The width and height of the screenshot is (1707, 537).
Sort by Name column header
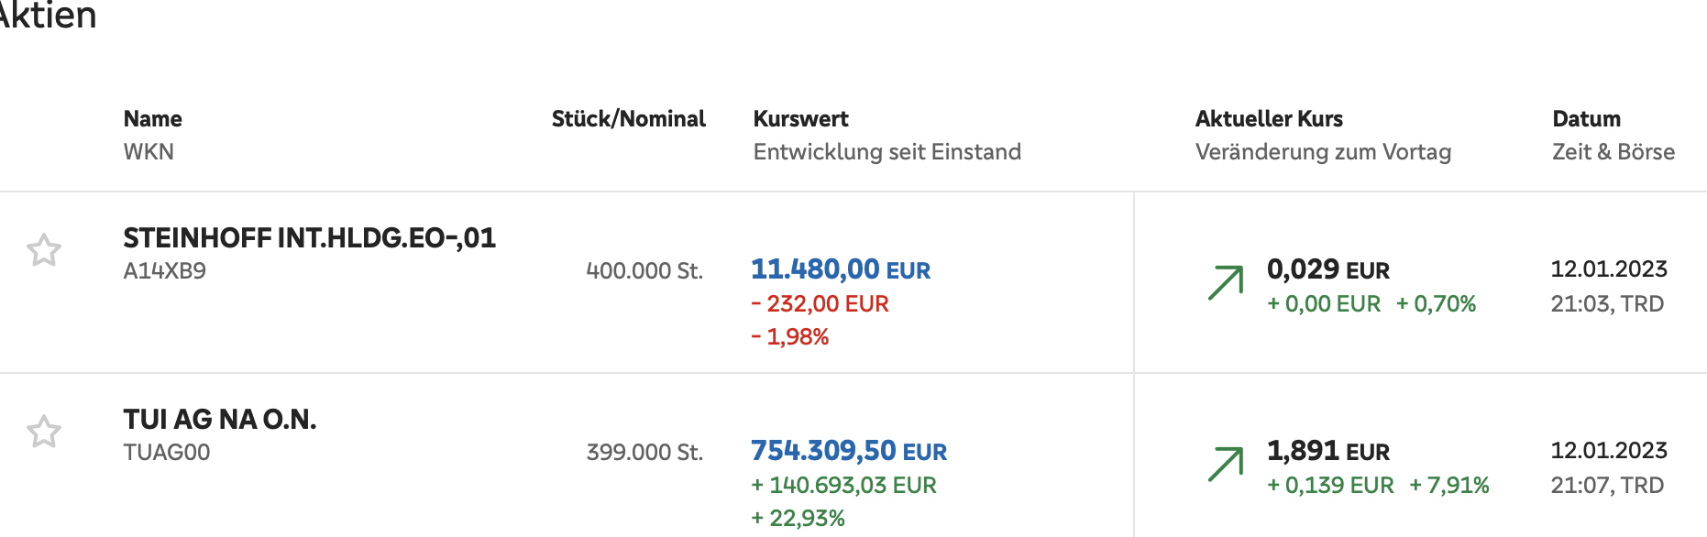(152, 119)
